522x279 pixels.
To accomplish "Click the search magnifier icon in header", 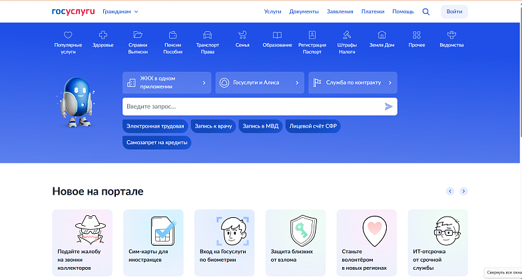I will coord(426,11).
